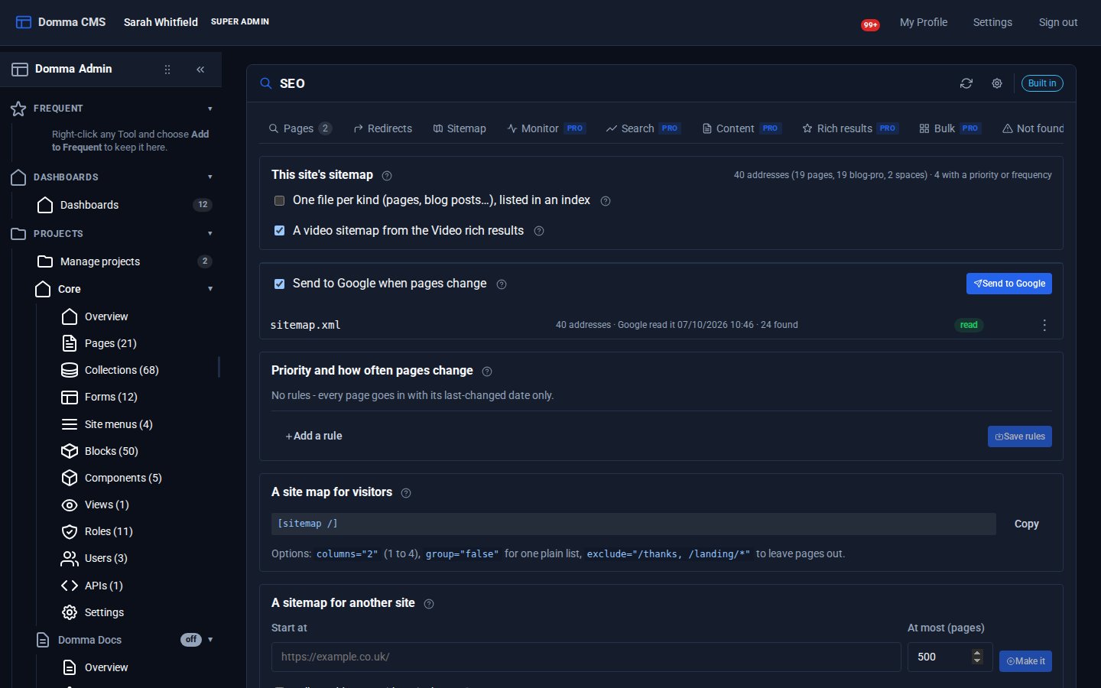Screen dimensions: 1101x688
Task: Click Sign out in top bar
Action: 1058,22
